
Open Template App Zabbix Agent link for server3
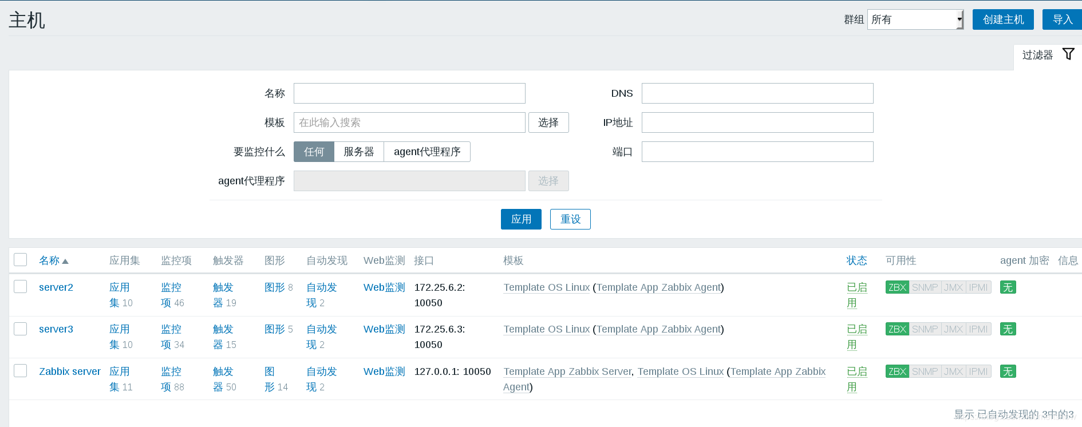coord(659,329)
